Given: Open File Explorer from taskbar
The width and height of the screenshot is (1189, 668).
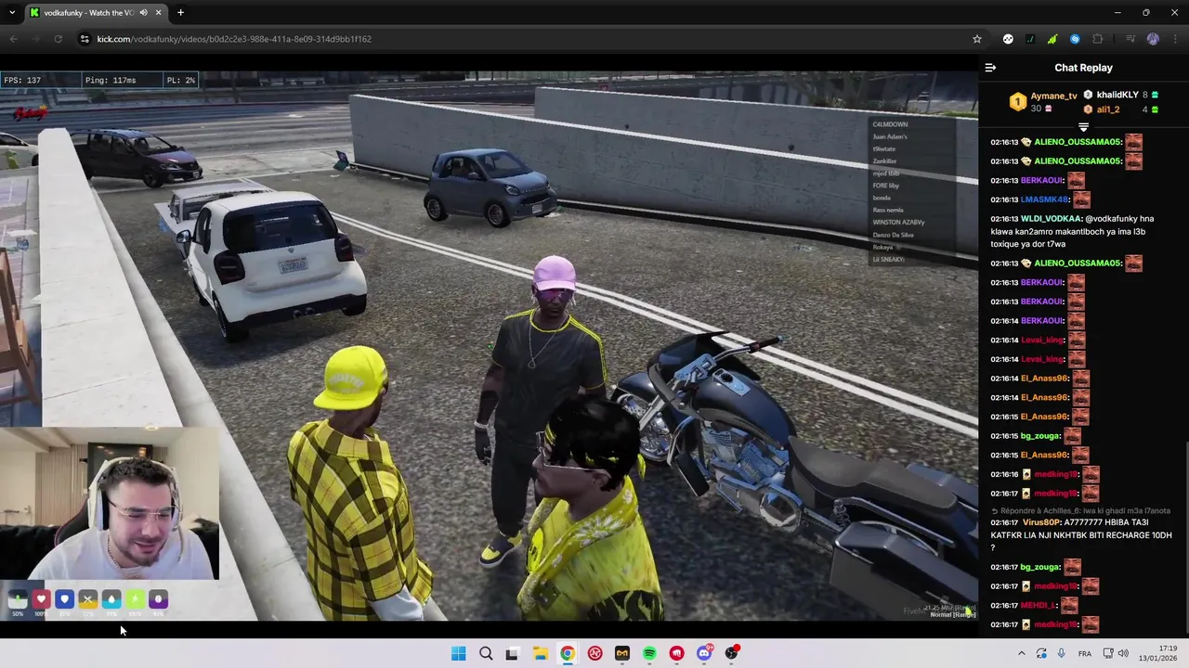Looking at the screenshot, I should [540, 654].
